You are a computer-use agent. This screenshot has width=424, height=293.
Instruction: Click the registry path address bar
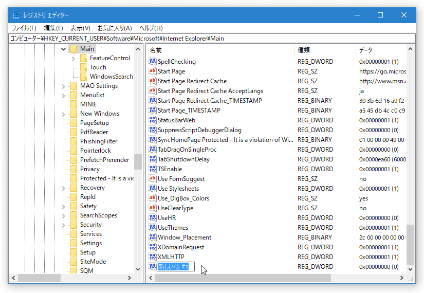[x=212, y=39]
